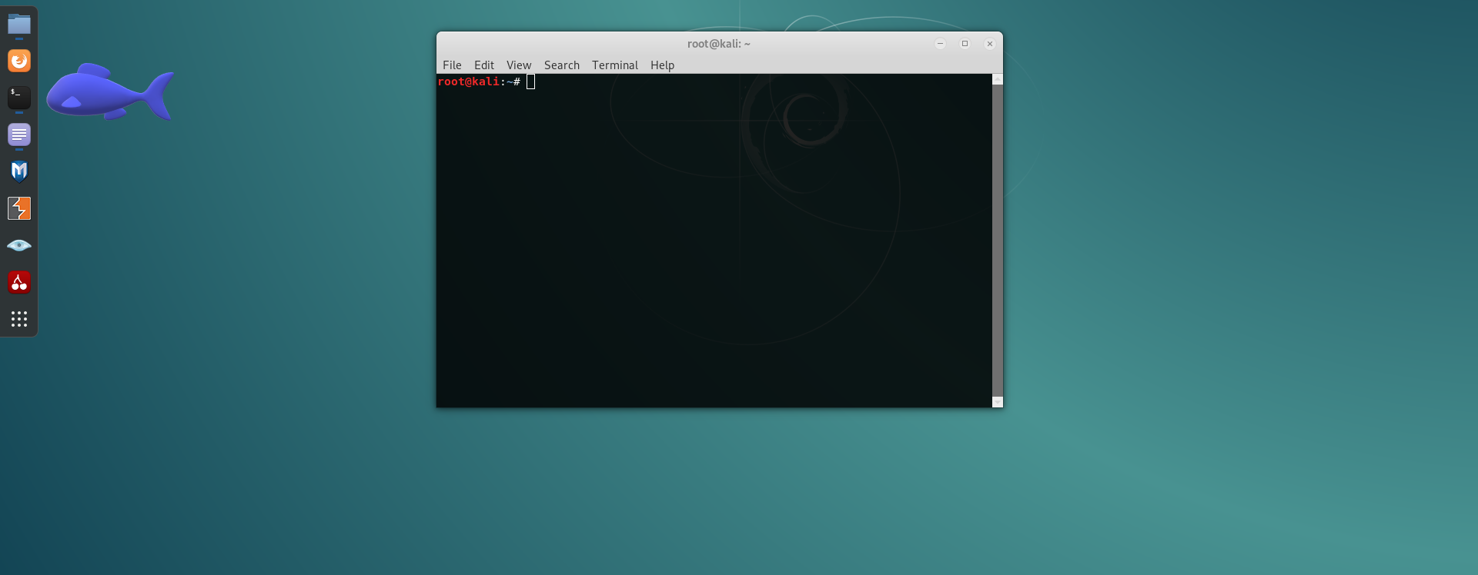Open the View menu in terminal
The height and width of the screenshot is (575, 1478).
pos(519,65)
